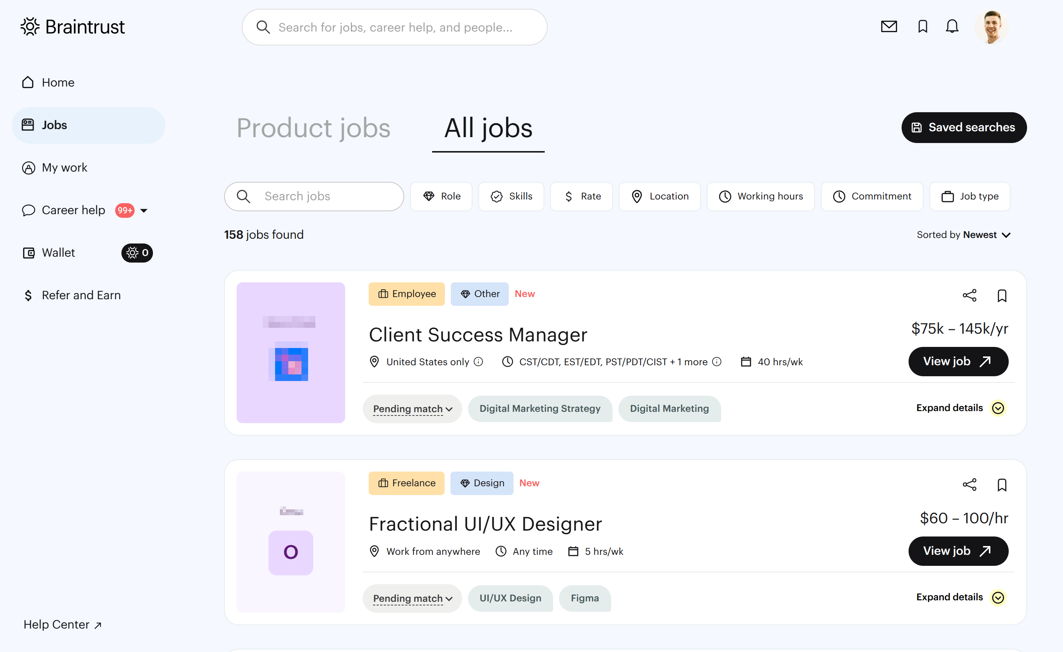Share the Client Success Manager job
This screenshot has height=652, width=1063.
pos(970,296)
